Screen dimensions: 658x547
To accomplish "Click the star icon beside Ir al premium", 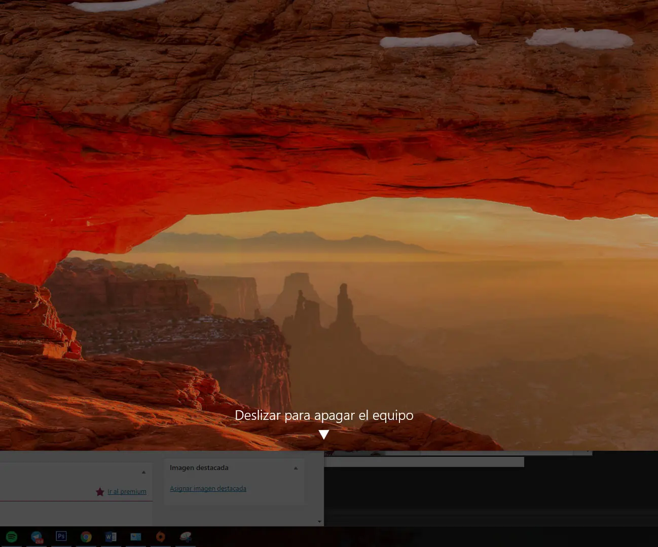I will coord(100,491).
